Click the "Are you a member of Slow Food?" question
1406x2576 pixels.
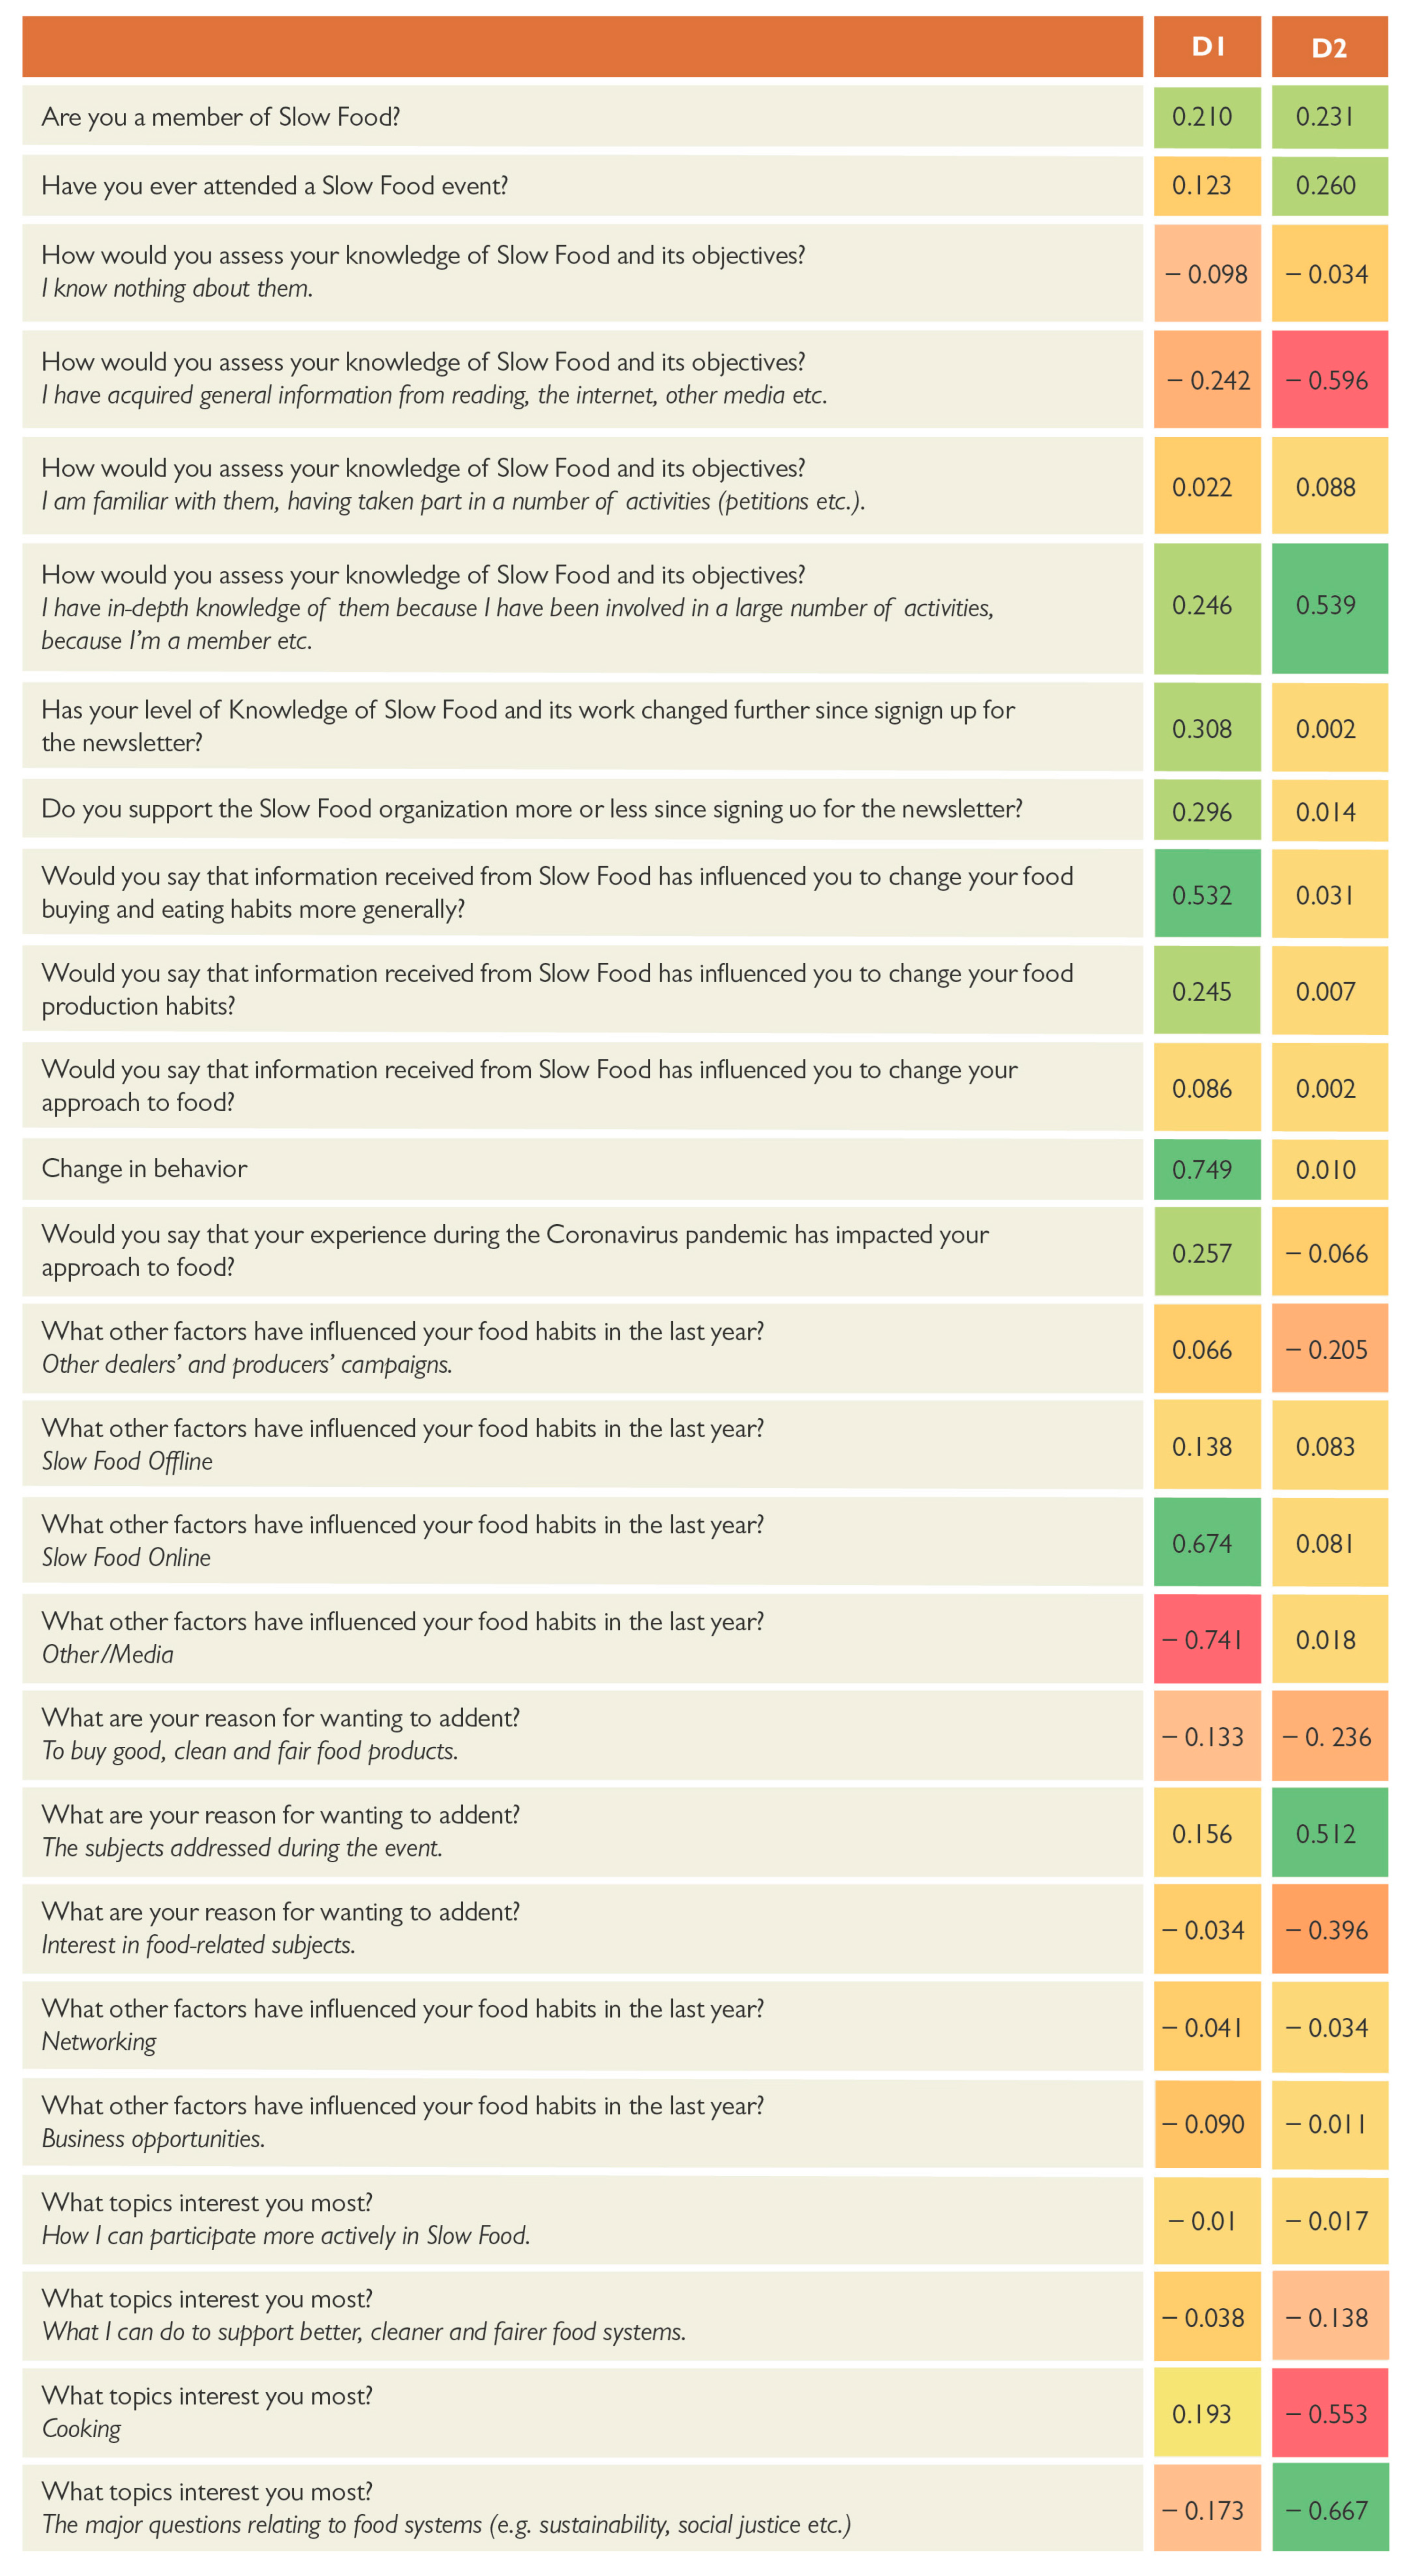[221, 117]
